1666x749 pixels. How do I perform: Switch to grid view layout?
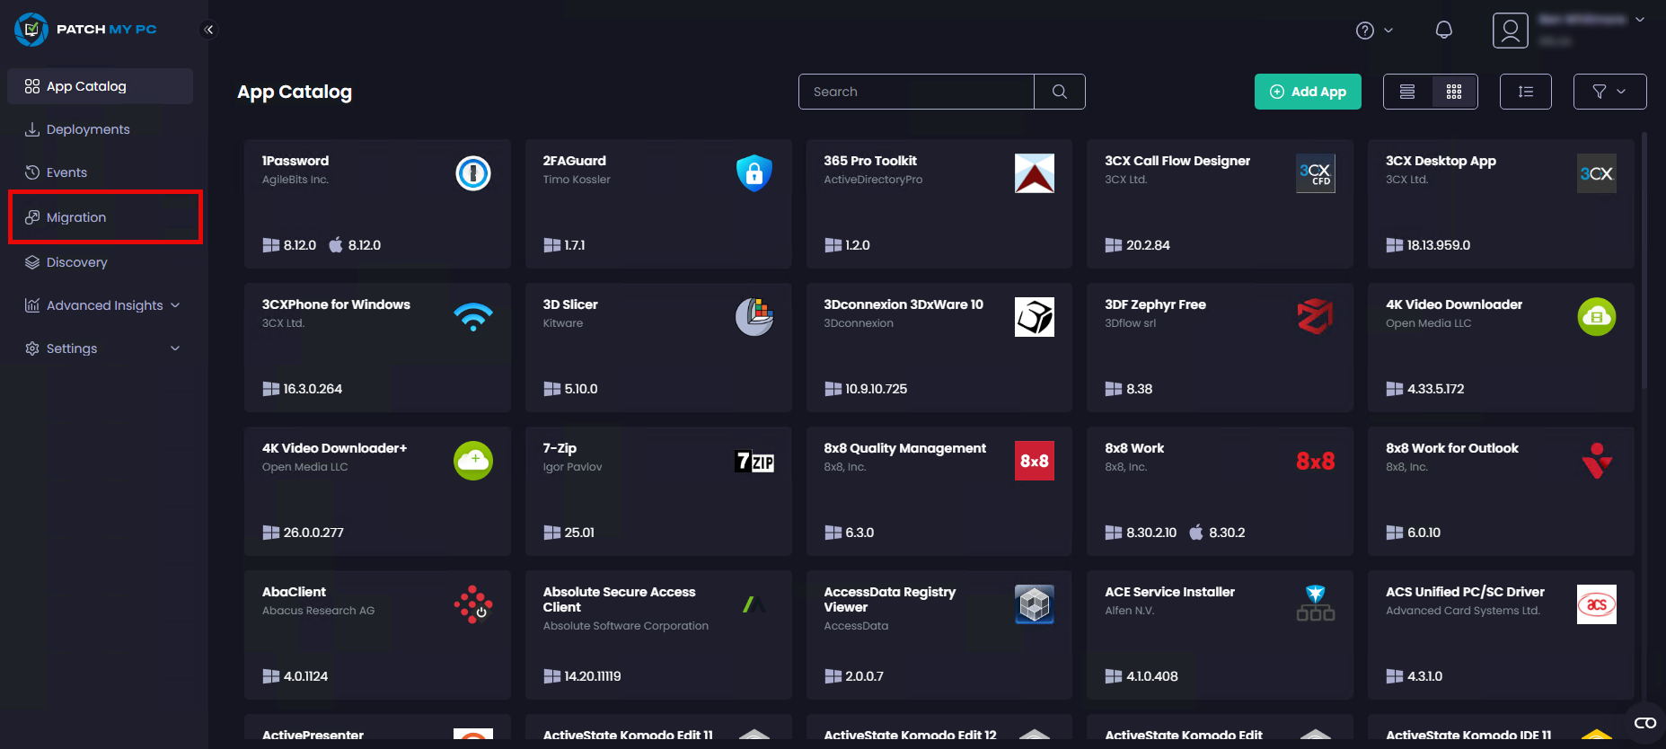pos(1454,92)
